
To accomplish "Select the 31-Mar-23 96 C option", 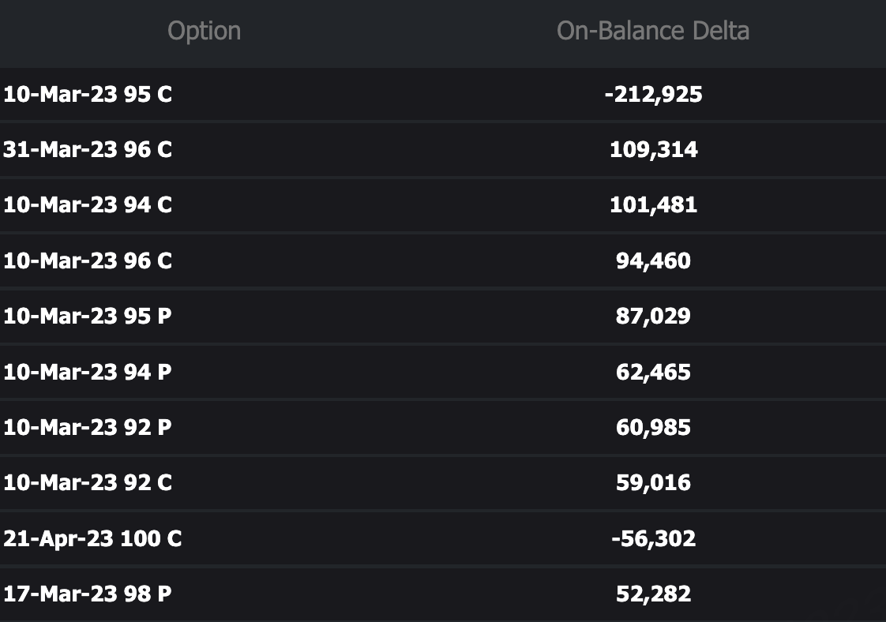I will tap(88, 150).
